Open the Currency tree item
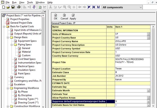 (19, 77)
